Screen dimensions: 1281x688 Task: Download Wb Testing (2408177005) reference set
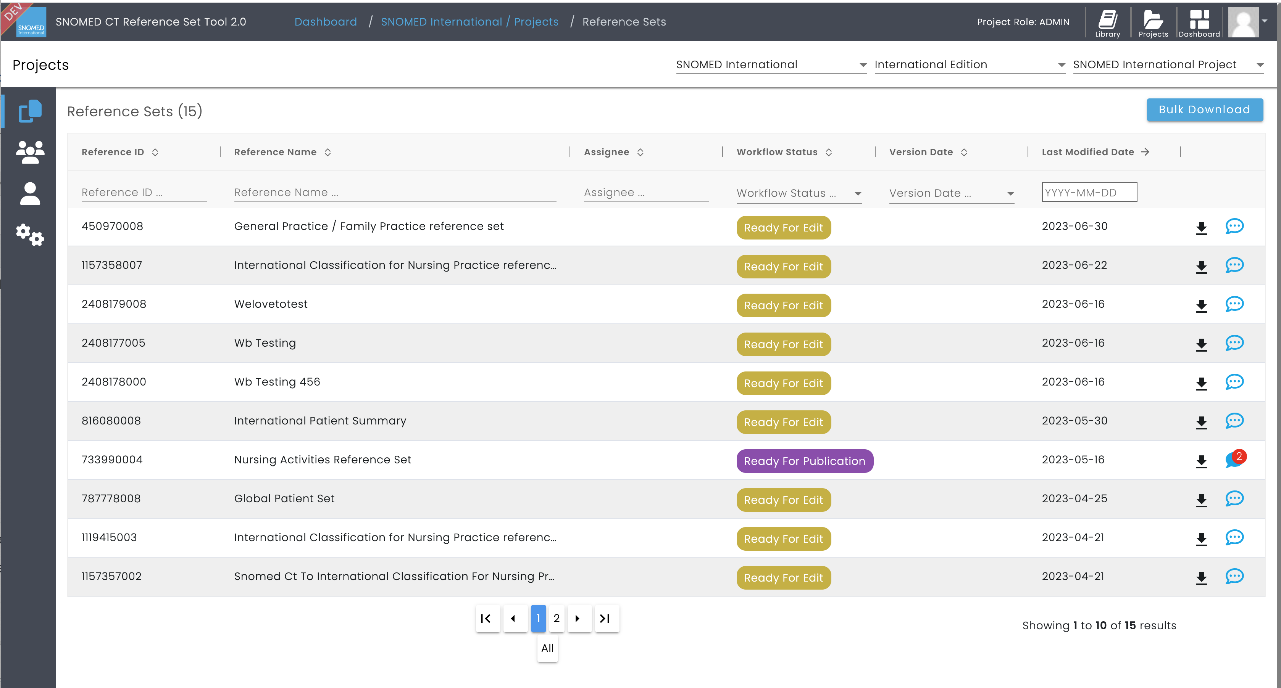pos(1202,344)
